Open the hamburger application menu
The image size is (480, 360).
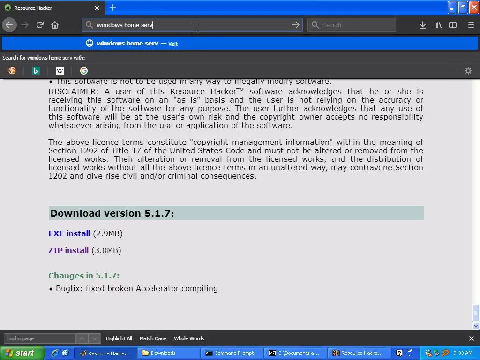click(x=471, y=25)
